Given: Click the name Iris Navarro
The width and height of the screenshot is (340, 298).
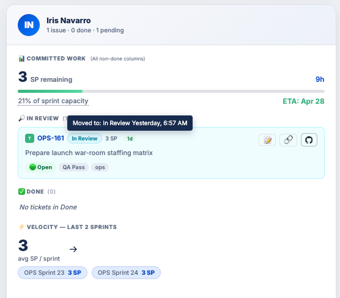Looking at the screenshot, I should [68, 20].
